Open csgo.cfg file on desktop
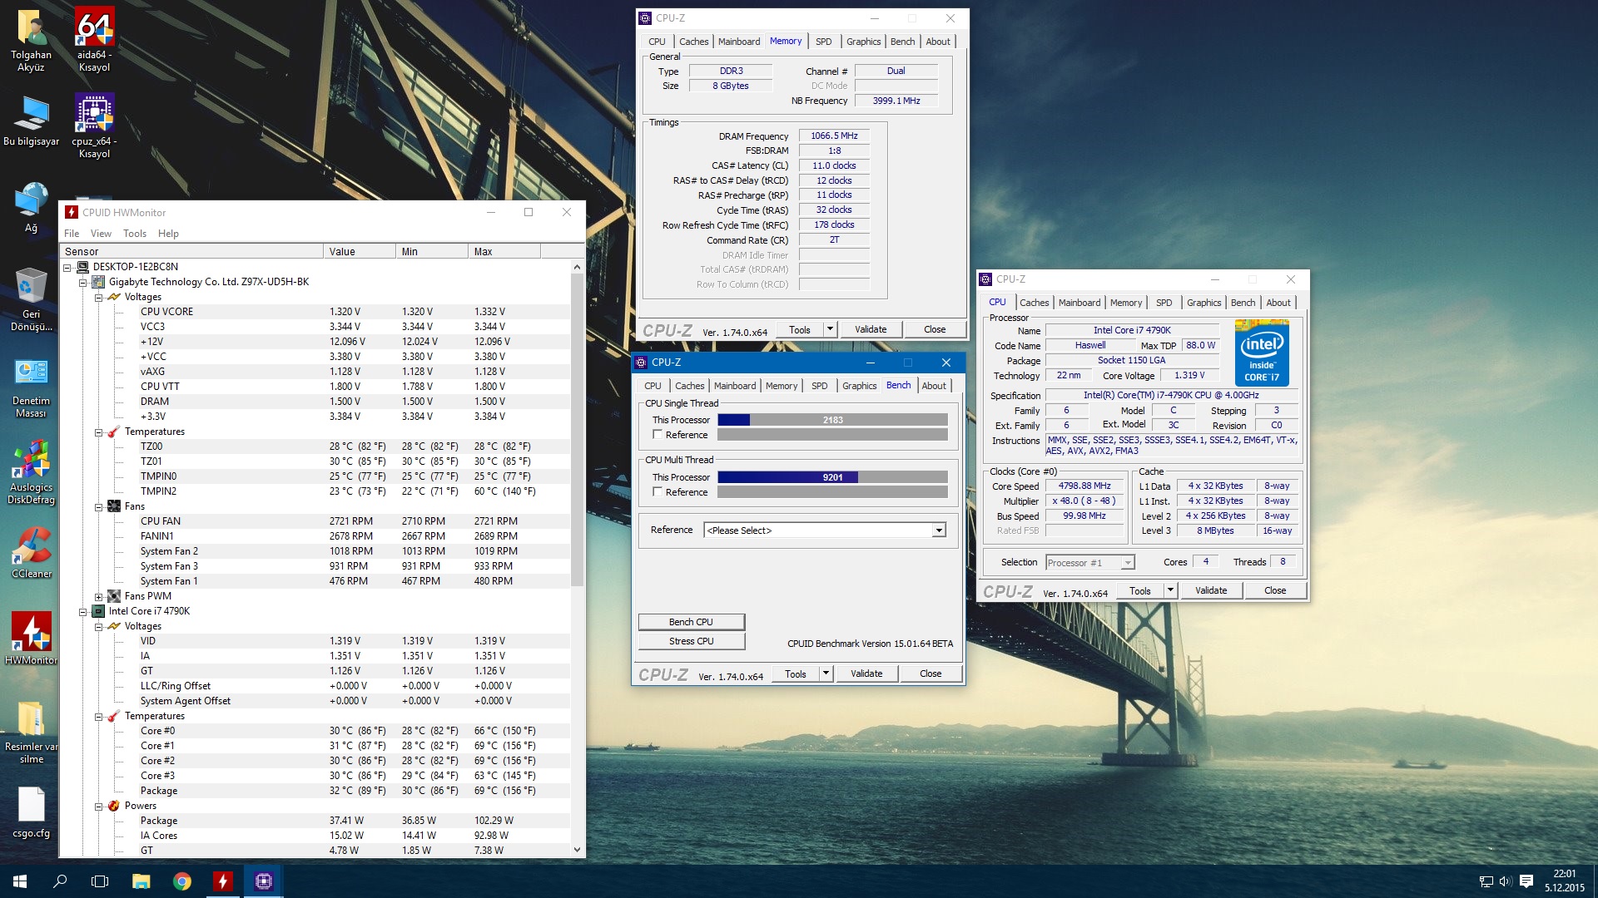Viewport: 1598px width, 898px height. click(x=31, y=813)
